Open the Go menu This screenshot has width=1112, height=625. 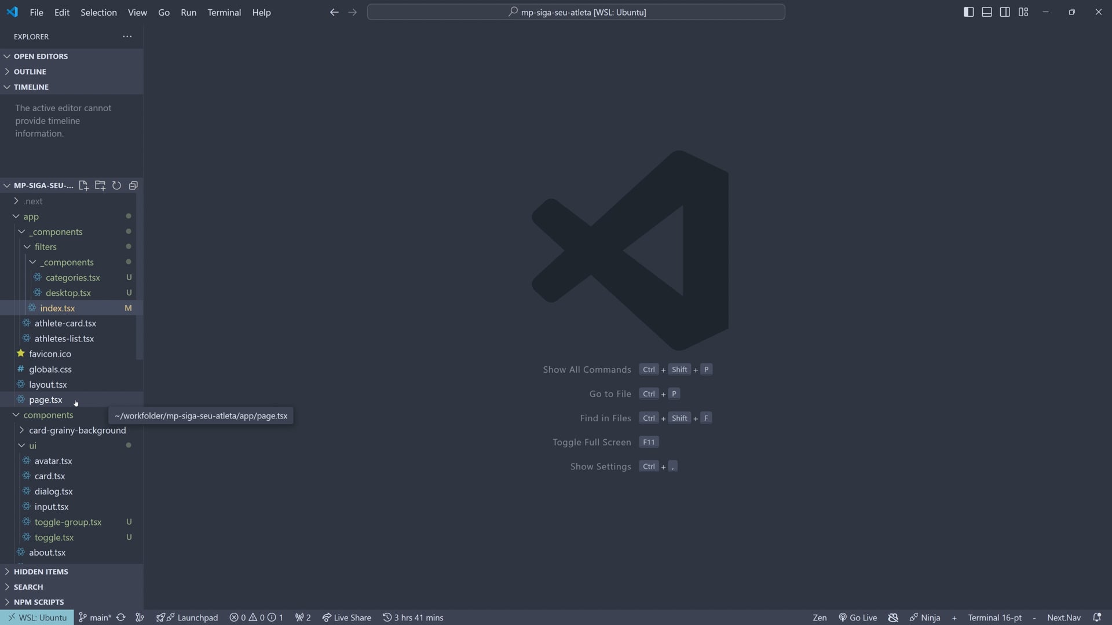[164, 12]
